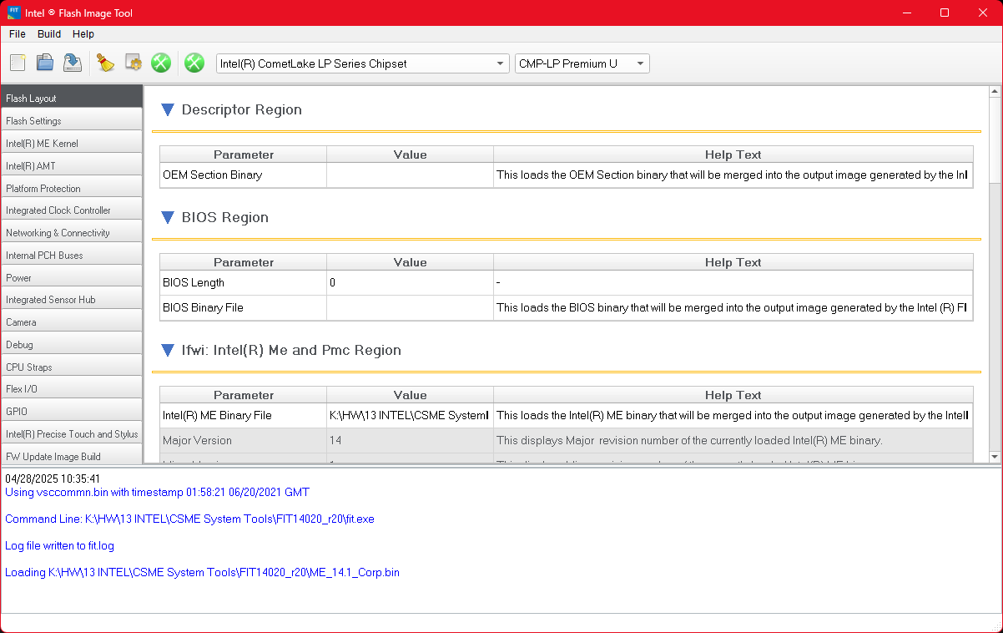Collapse the BIOS Region section

[x=168, y=217]
